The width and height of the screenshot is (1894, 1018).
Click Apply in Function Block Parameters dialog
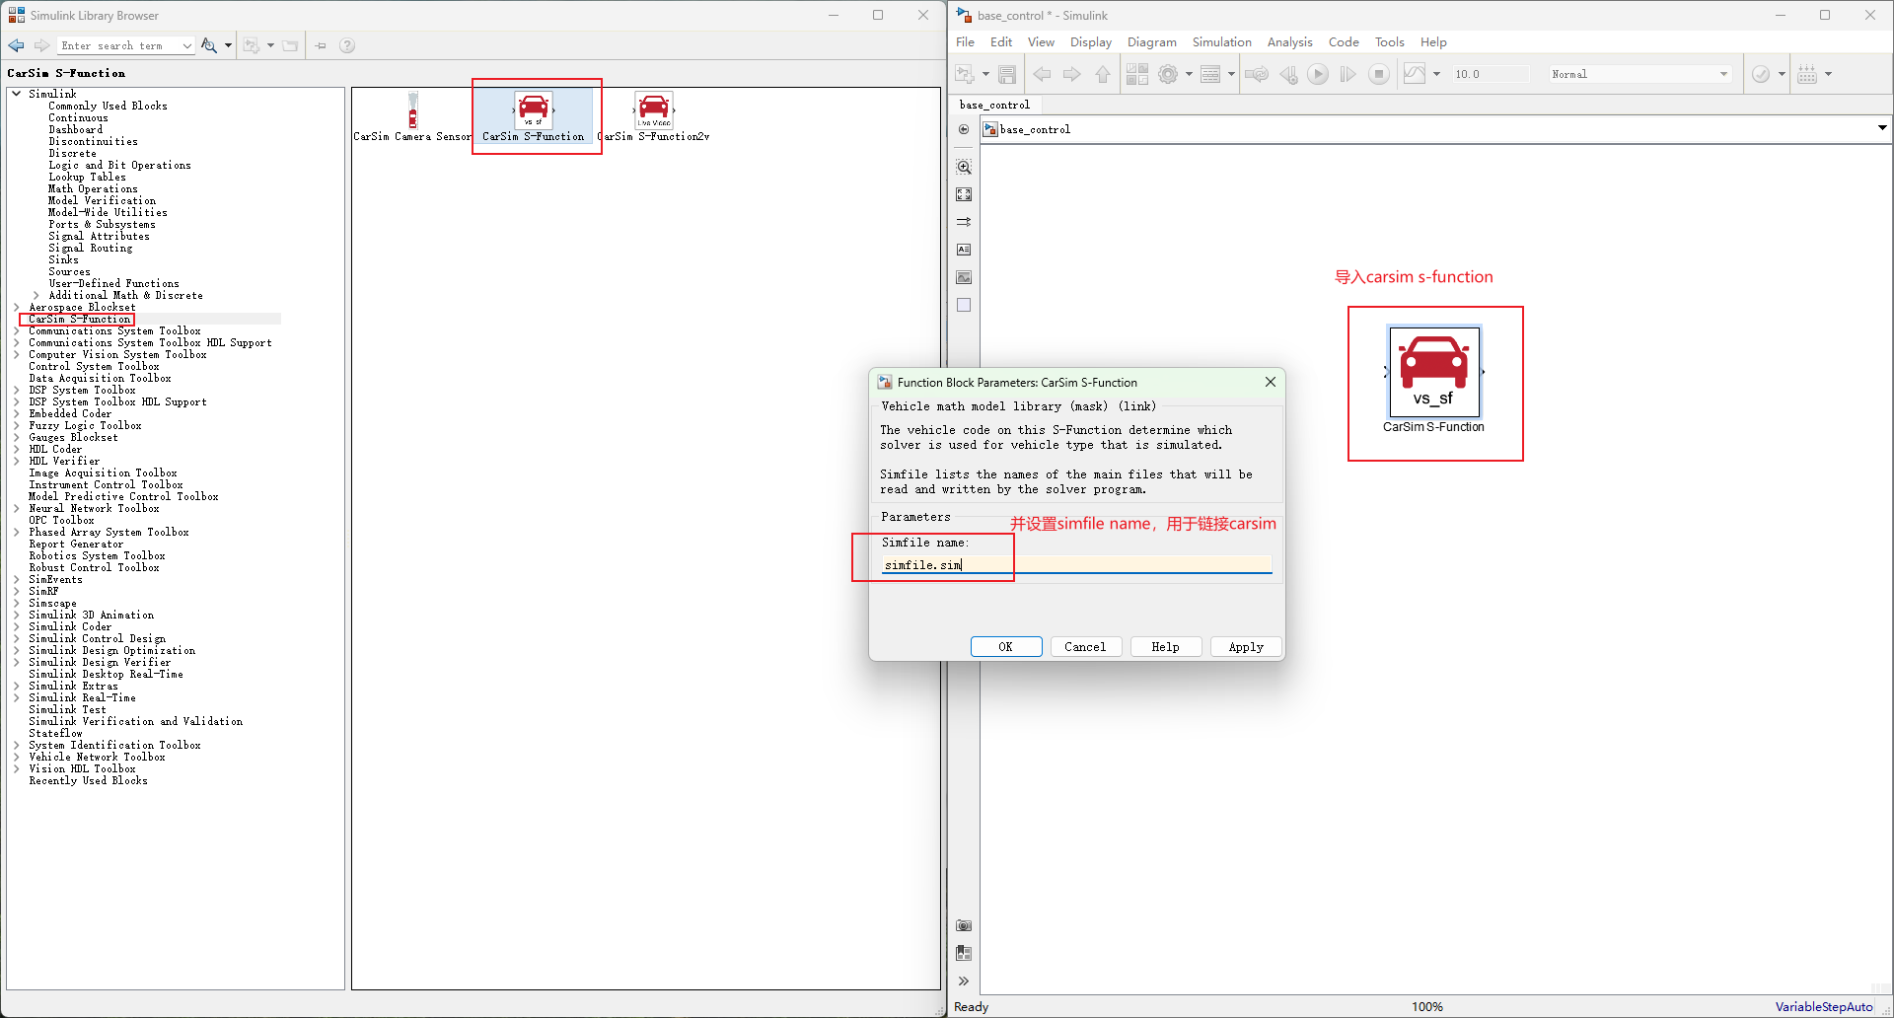[x=1246, y=647]
